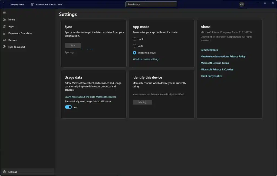Click the Search apps input field
Viewport: 277px width, 176px height.
click(151, 4)
